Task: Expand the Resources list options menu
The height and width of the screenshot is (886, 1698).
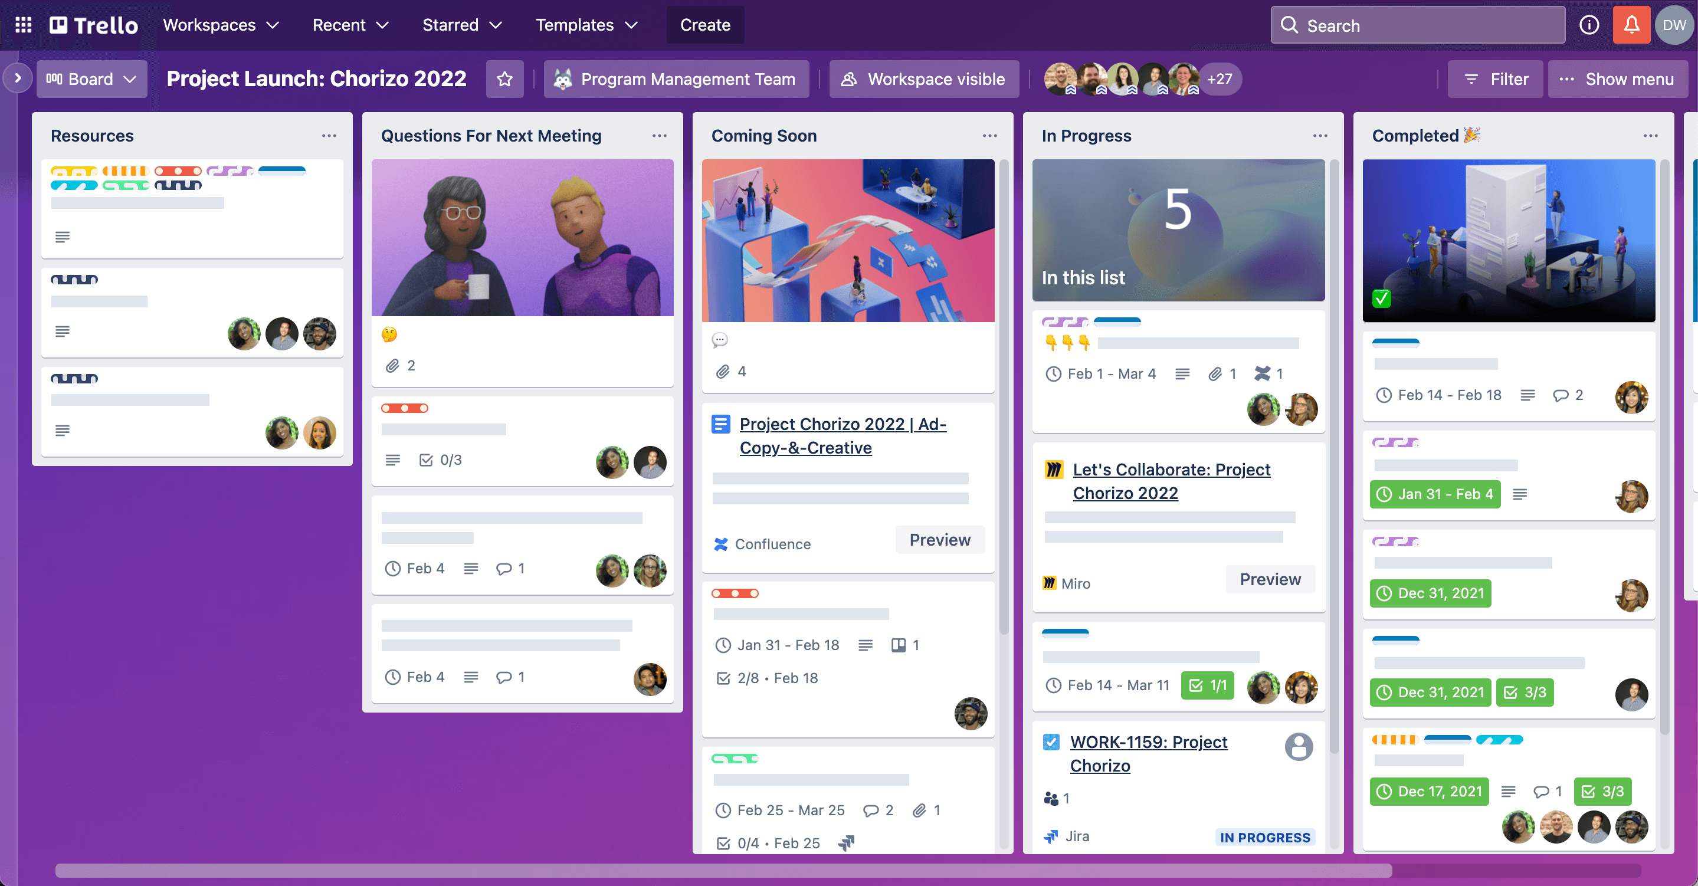Action: click(327, 134)
